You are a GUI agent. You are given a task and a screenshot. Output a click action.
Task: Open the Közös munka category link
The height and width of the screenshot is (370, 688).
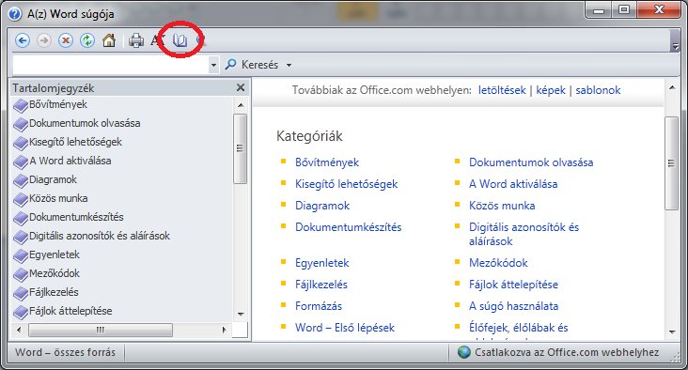pos(502,206)
